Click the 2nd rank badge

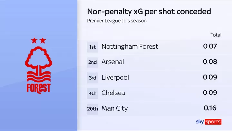point(92,62)
